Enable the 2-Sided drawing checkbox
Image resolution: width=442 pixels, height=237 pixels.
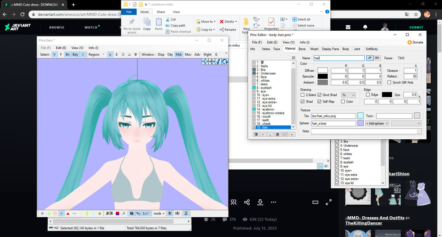pyautogui.click(x=302, y=95)
